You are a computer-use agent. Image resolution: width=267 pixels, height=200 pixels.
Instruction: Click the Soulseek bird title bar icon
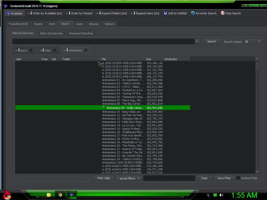tap(6, 6)
